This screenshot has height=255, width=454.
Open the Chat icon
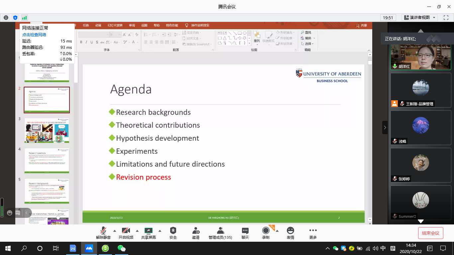point(245,231)
